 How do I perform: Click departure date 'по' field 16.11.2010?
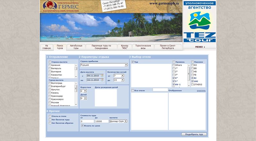point(95,80)
